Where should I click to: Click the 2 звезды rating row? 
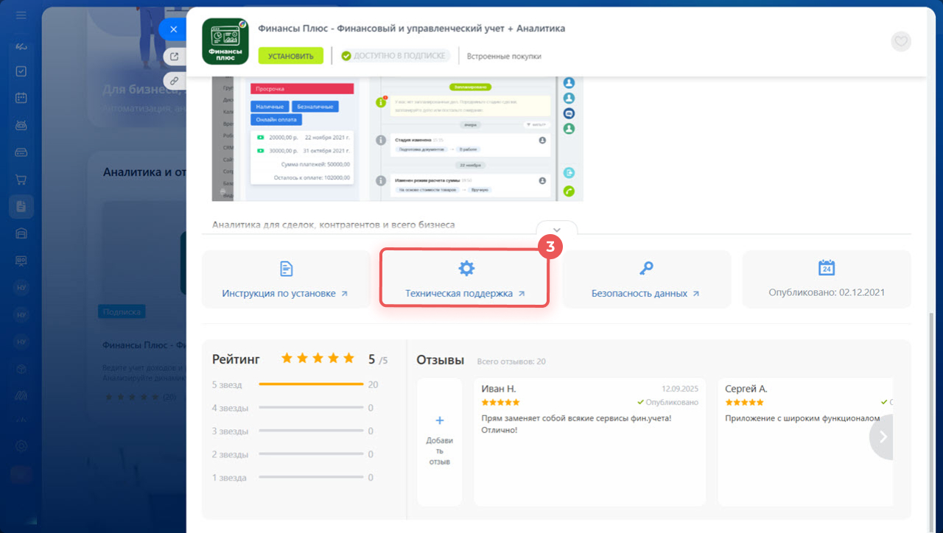point(295,454)
